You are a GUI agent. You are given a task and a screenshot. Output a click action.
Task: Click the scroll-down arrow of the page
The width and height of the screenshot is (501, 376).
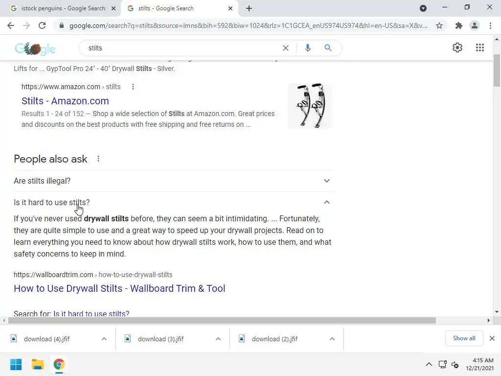(x=497, y=312)
